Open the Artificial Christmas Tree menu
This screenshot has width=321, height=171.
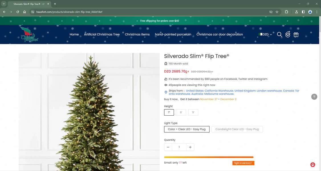click(x=102, y=34)
